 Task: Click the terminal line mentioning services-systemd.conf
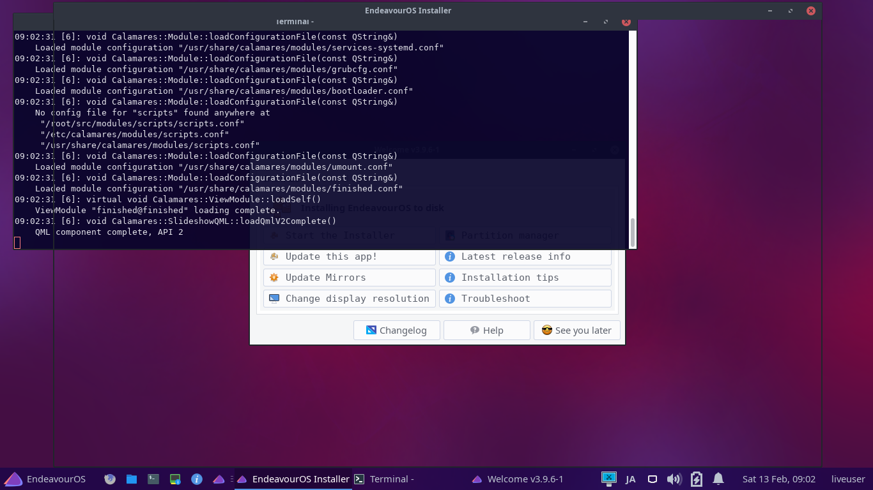pos(239,48)
